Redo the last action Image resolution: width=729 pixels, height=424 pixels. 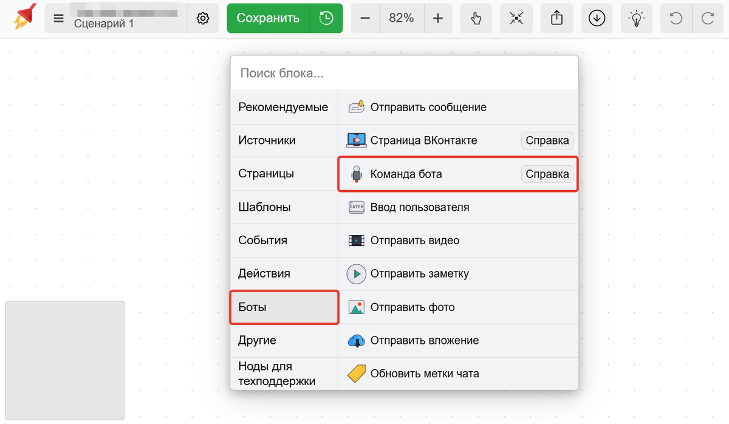tap(707, 18)
